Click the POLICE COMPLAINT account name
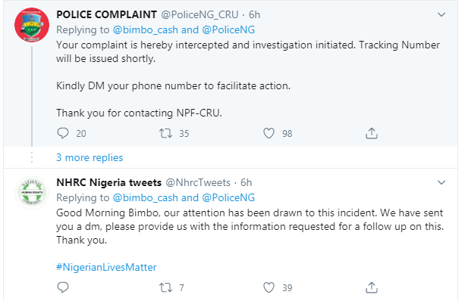The image size is (465, 301). 106,14
